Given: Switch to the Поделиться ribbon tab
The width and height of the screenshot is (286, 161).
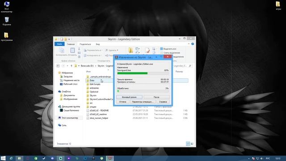Looking at the screenshot, I should point(85,44).
